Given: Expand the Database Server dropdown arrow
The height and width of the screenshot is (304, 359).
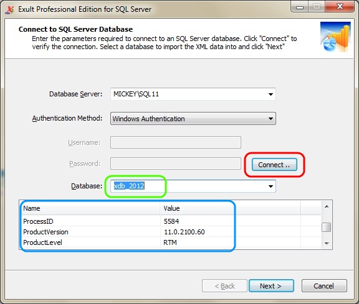Looking at the screenshot, I should (x=270, y=94).
